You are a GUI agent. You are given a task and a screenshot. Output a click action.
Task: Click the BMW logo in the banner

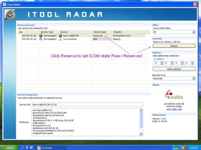pos(10,14)
